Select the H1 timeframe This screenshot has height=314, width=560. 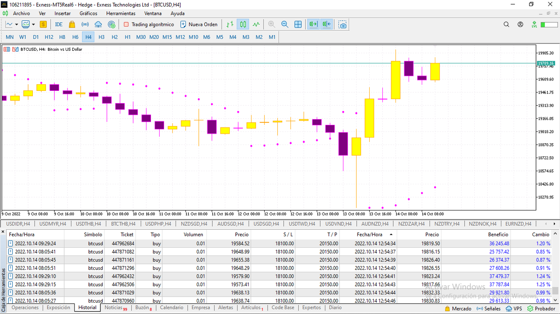[x=128, y=37]
